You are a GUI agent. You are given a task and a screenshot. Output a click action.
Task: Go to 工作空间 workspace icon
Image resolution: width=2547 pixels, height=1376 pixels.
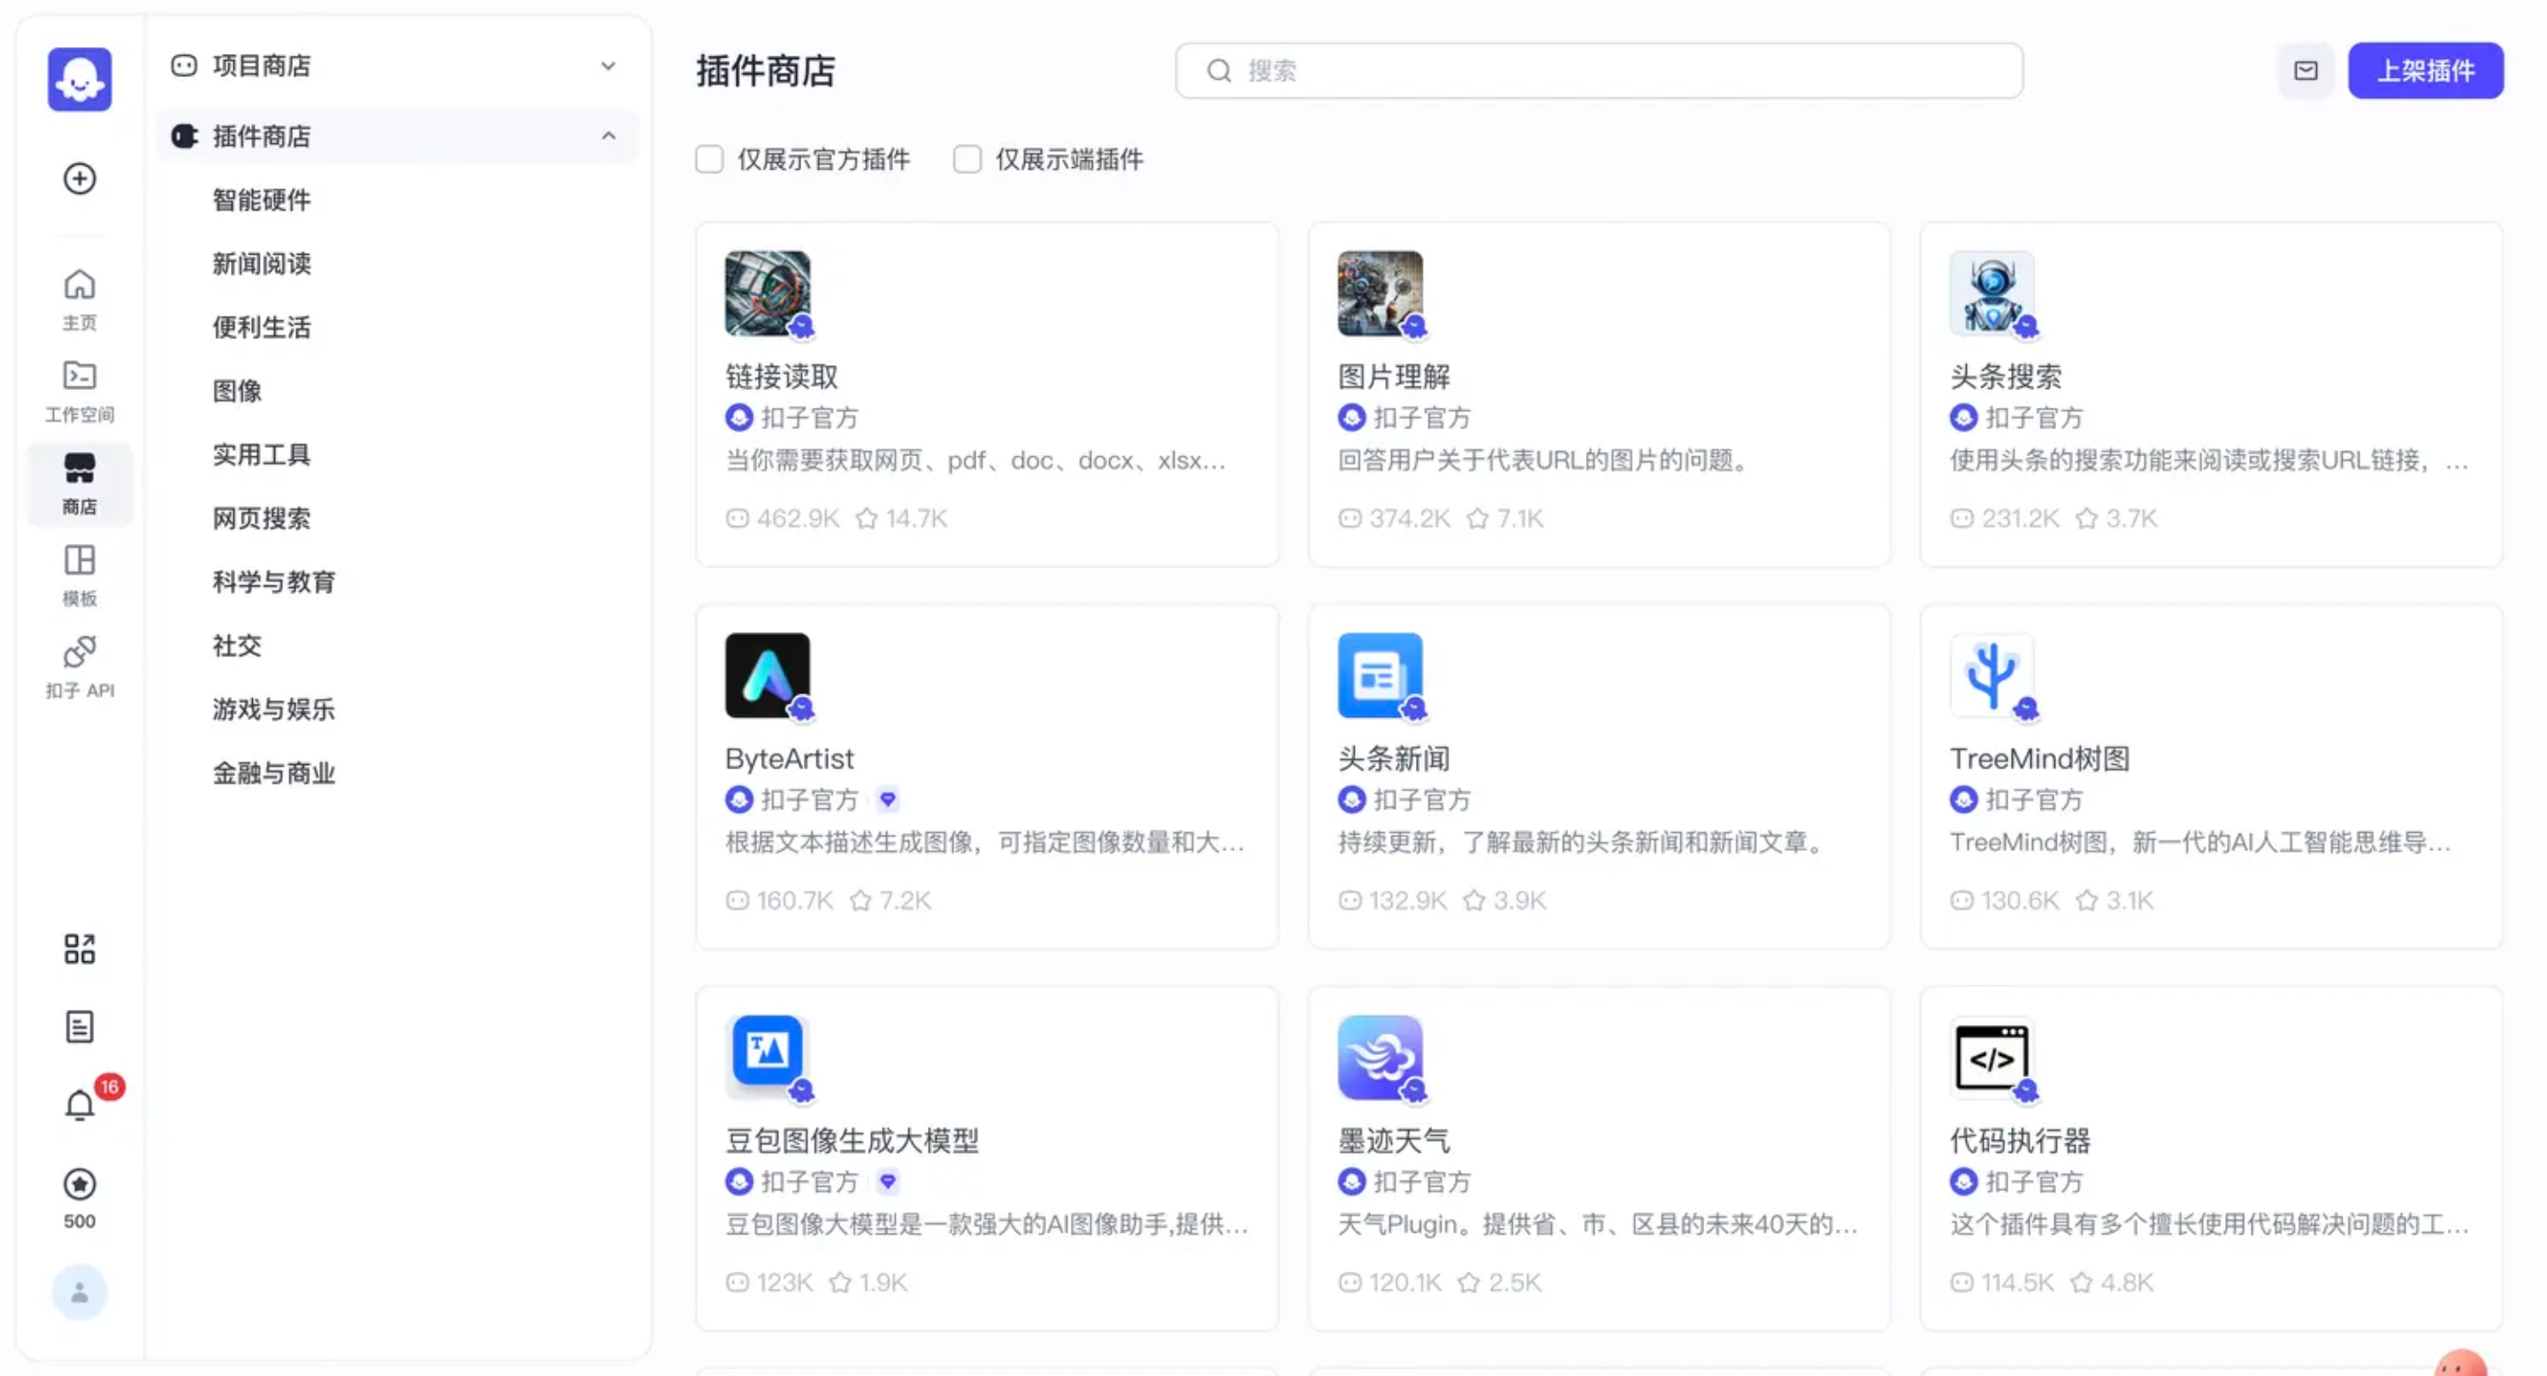click(79, 391)
